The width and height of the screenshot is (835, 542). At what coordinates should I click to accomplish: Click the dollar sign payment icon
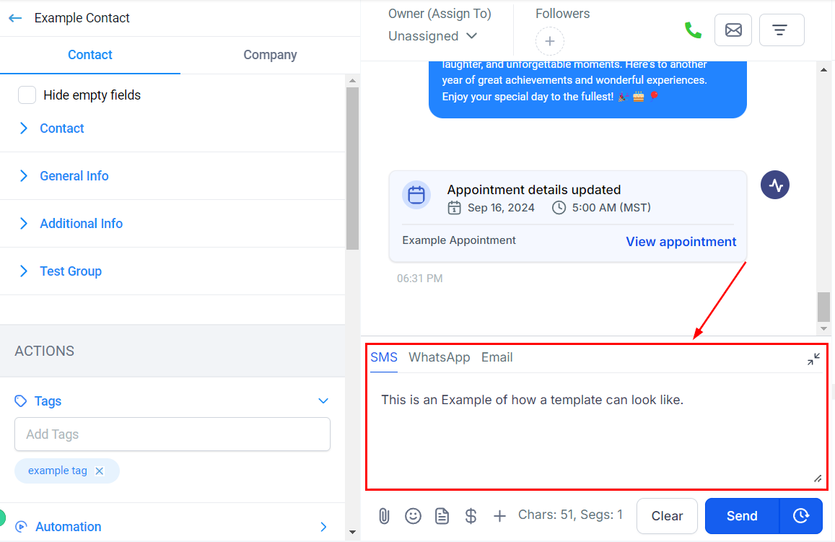click(471, 516)
